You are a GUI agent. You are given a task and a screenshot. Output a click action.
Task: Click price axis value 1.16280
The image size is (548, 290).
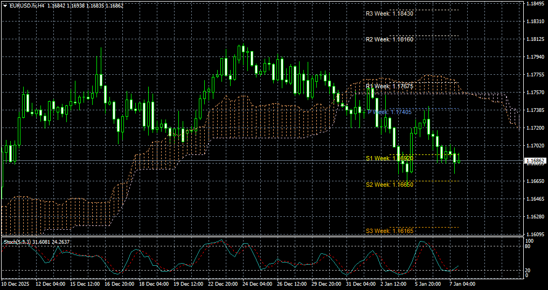point(536,217)
